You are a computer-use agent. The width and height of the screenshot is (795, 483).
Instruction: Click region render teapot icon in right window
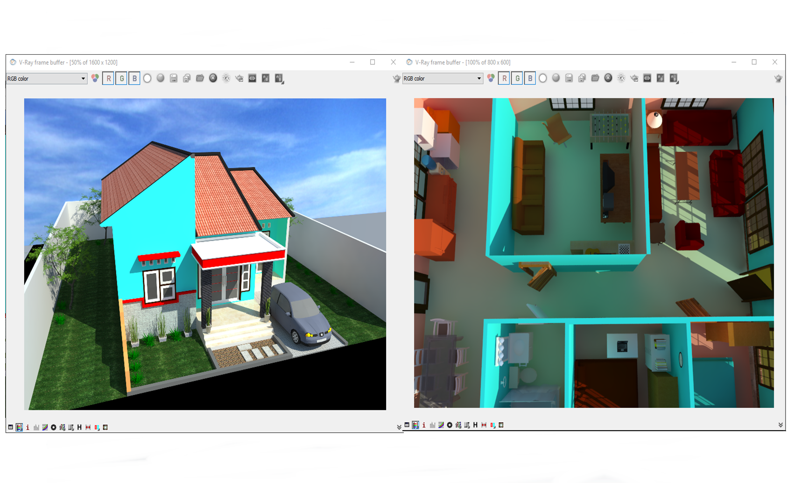[634, 78]
